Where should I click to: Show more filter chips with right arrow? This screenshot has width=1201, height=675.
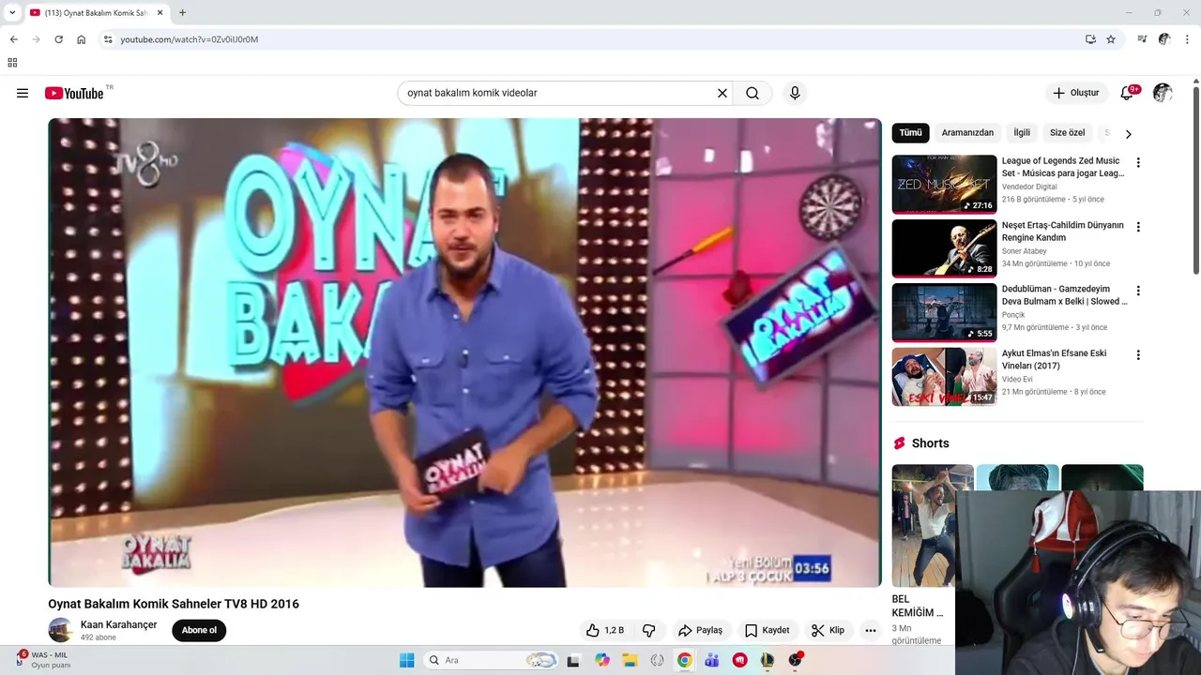pos(1128,134)
